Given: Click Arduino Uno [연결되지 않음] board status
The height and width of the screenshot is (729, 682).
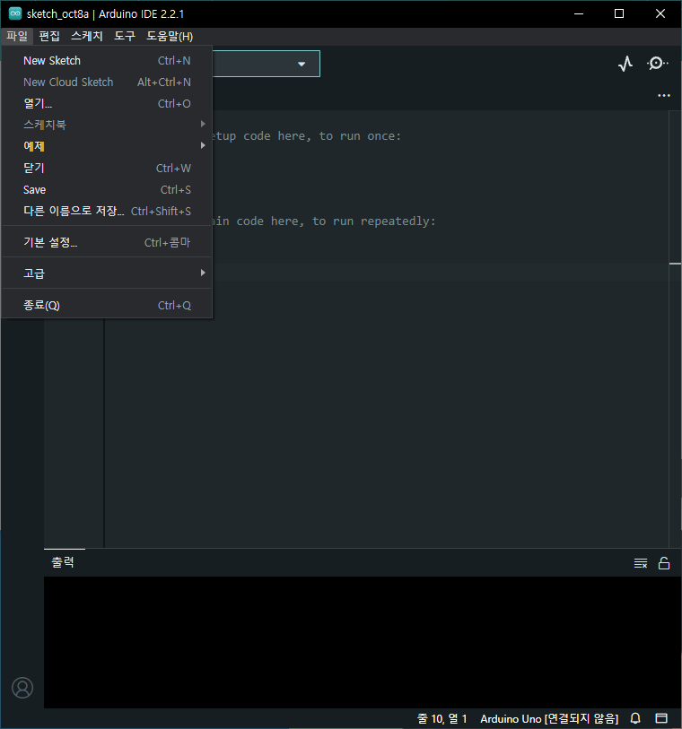Looking at the screenshot, I should [549, 718].
